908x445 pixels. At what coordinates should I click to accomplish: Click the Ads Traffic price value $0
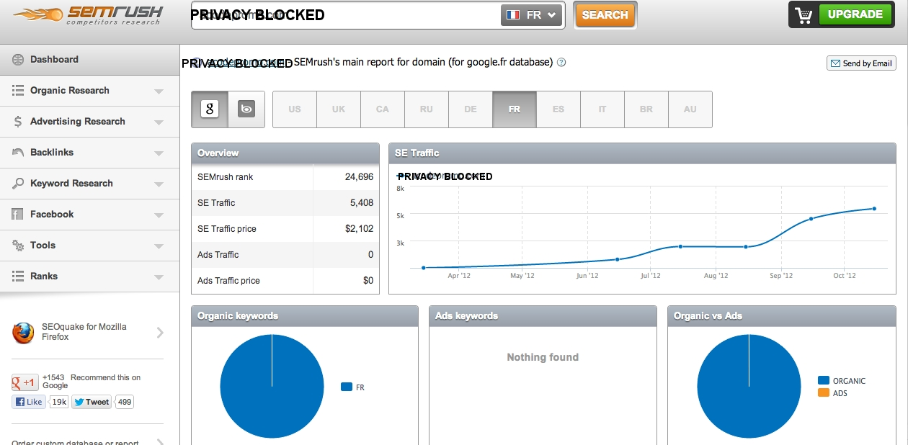[368, 281]
